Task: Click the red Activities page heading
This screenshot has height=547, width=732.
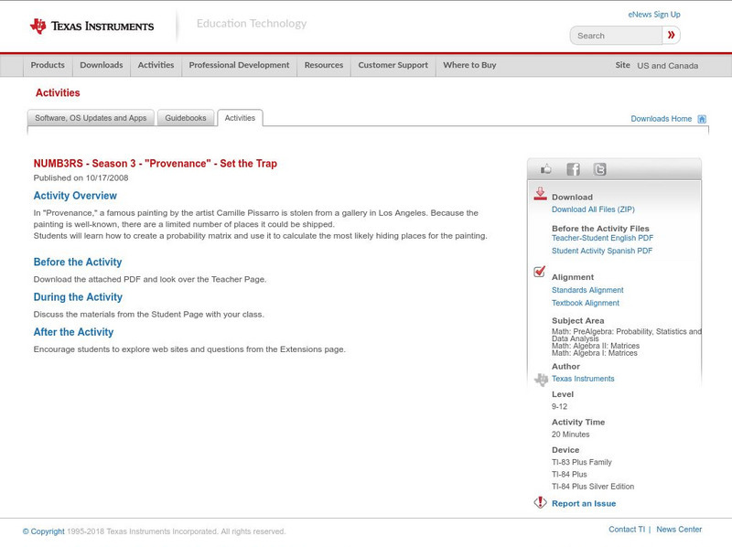Action: point(58,93)
